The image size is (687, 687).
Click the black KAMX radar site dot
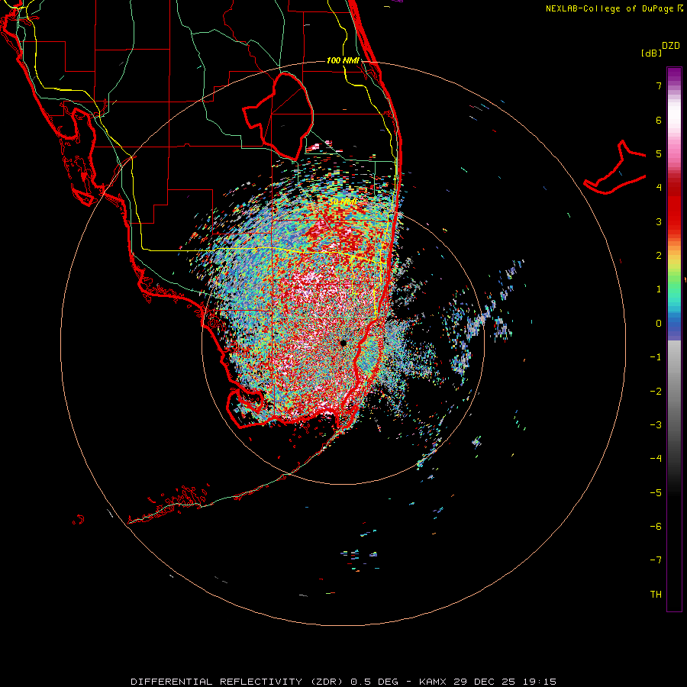(343, 343)
